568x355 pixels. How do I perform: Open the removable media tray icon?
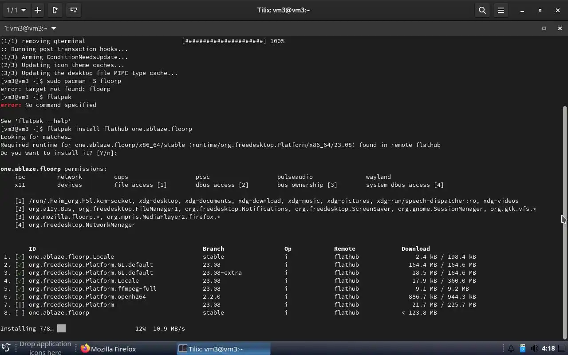[523, 349]
